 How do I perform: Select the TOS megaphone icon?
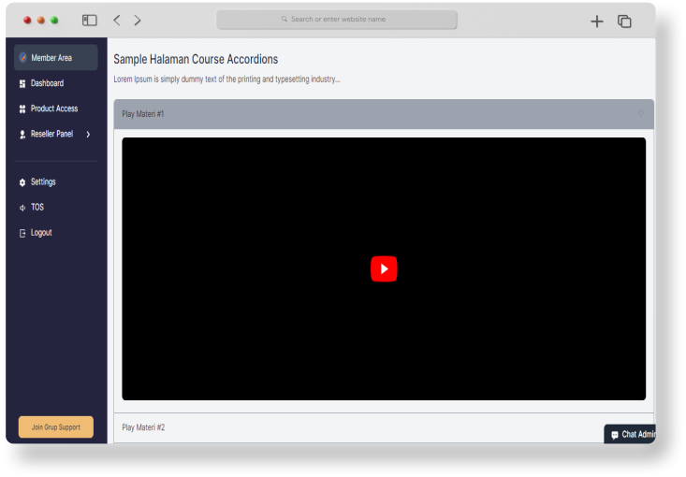pos(22,208)
